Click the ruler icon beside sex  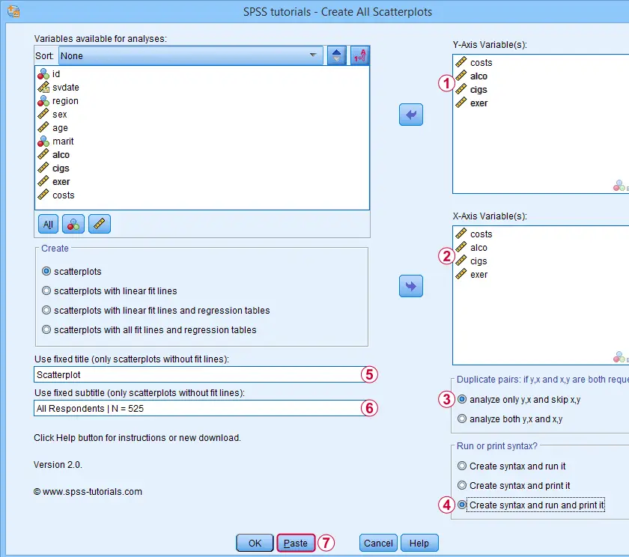pos(43,115)
